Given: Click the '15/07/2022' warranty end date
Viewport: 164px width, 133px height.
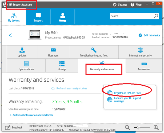Looking at the screenshot, I should pyautogui.click(x=59, y=109).
